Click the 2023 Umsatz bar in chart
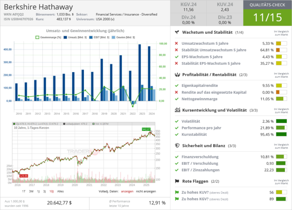Screen dimensions: 292x210 (x=140, y=73)
